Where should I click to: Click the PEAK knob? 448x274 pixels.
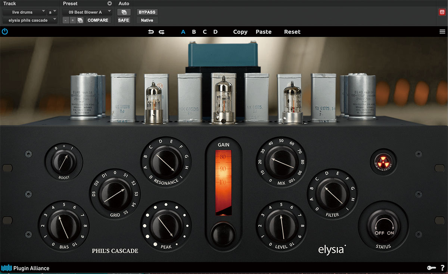166,226
